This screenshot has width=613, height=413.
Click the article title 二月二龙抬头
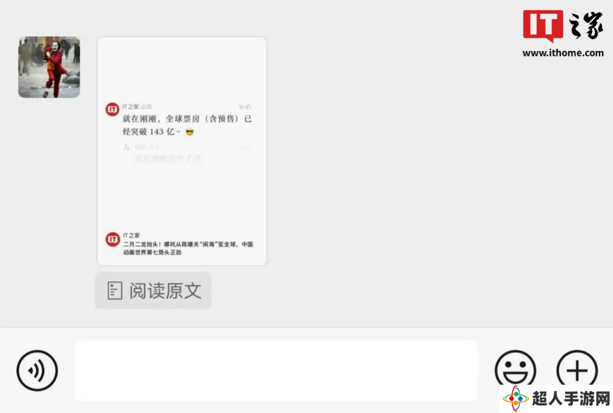click(188, 248)
